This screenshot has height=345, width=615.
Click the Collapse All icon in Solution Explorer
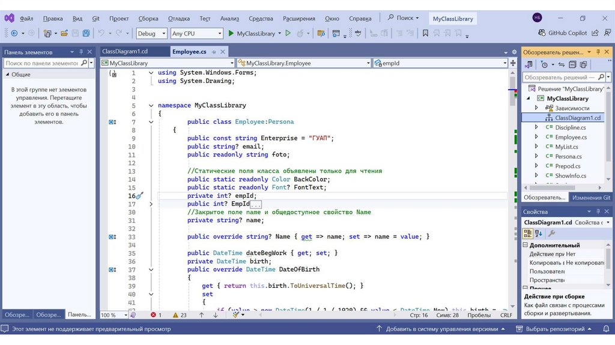point(573,64)
